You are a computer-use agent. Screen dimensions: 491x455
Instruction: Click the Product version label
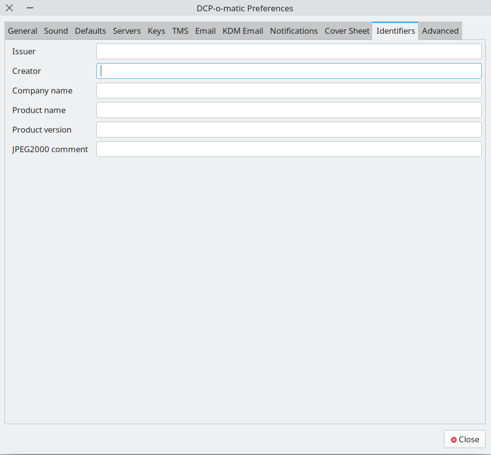coord(42,130)
